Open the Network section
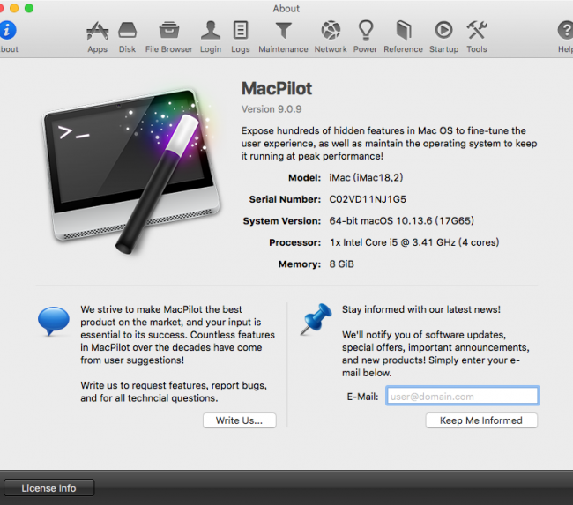Image resolution: width=573 pixels, height=505 pixels. click(331, 36)
